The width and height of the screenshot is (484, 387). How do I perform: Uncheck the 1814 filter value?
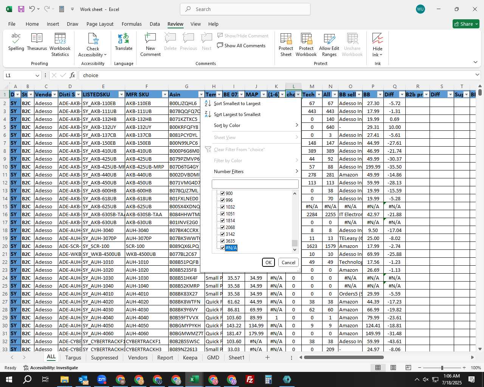click(223, 220)
